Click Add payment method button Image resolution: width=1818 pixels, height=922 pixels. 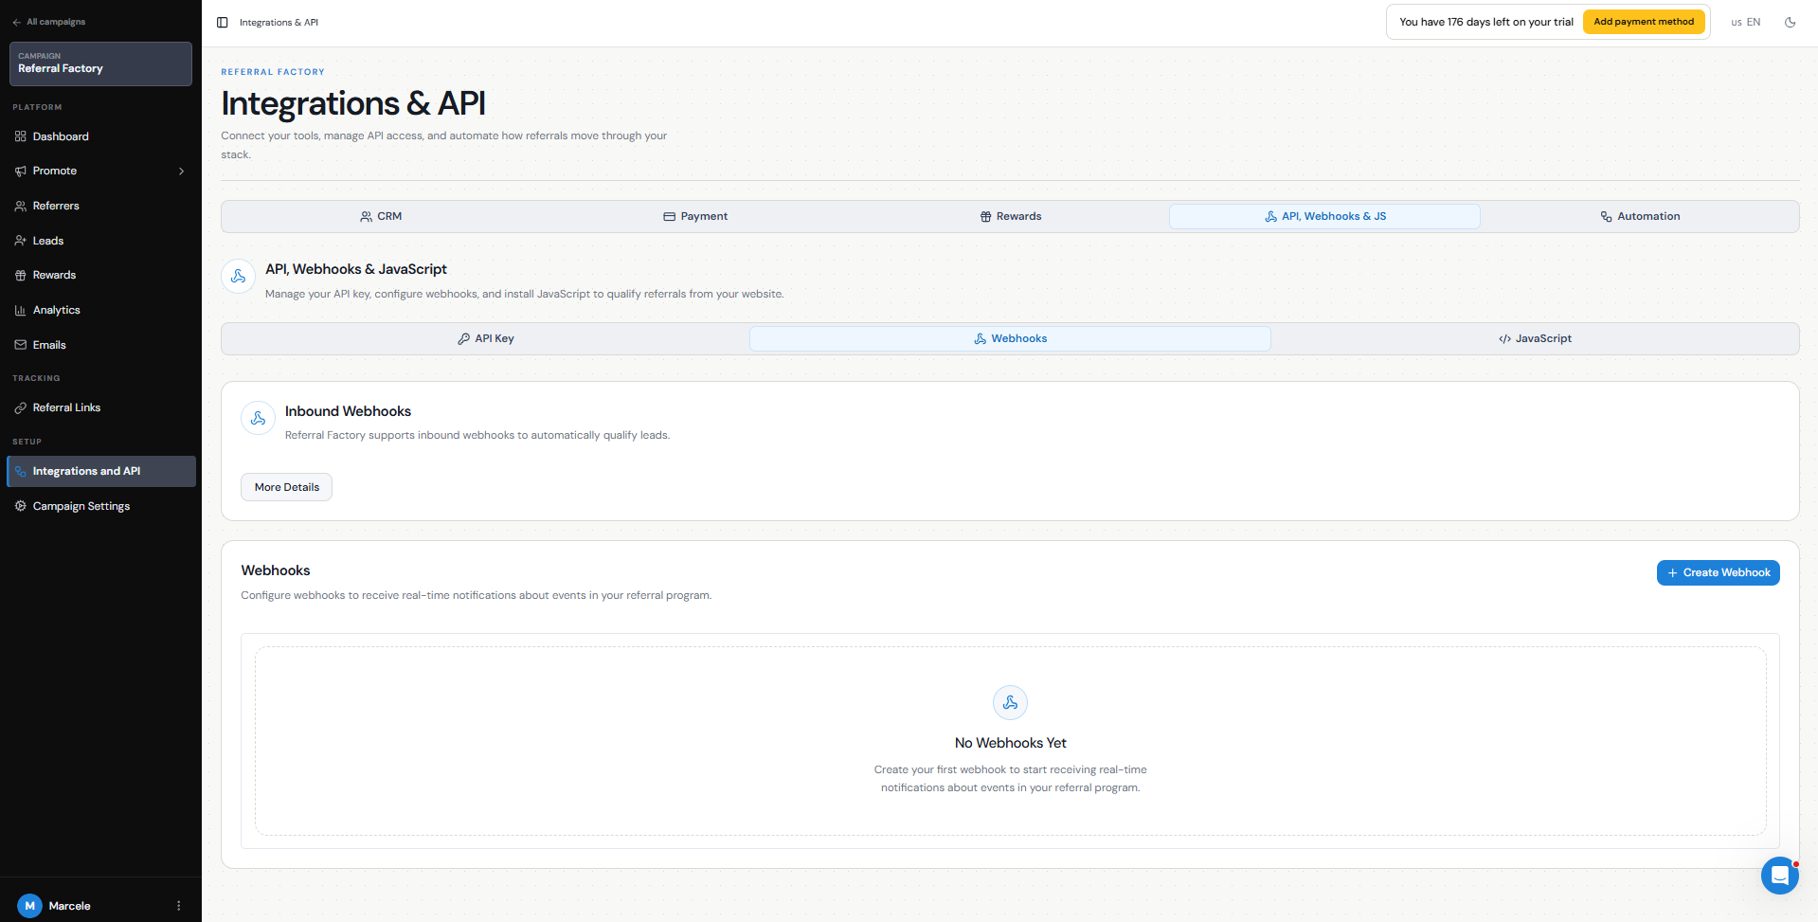click(x=1644, y=22)
